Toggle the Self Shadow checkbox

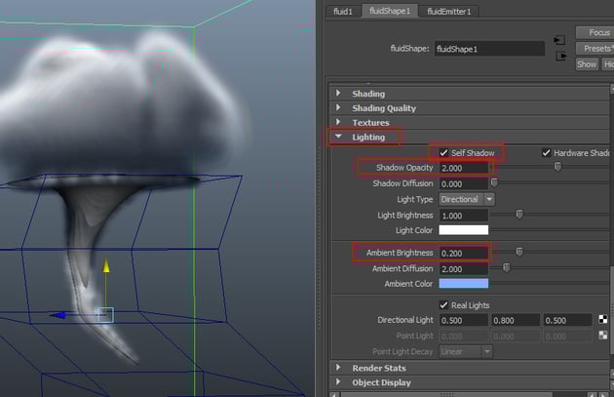click(x=444, y=153)
